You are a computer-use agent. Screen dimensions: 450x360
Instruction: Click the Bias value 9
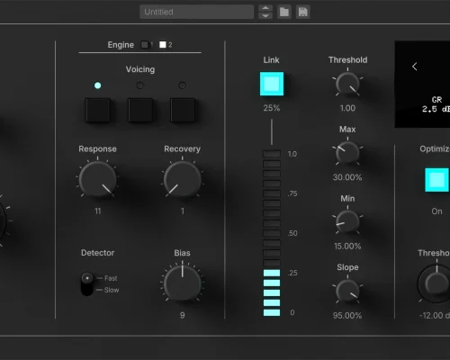coord(182,315)
